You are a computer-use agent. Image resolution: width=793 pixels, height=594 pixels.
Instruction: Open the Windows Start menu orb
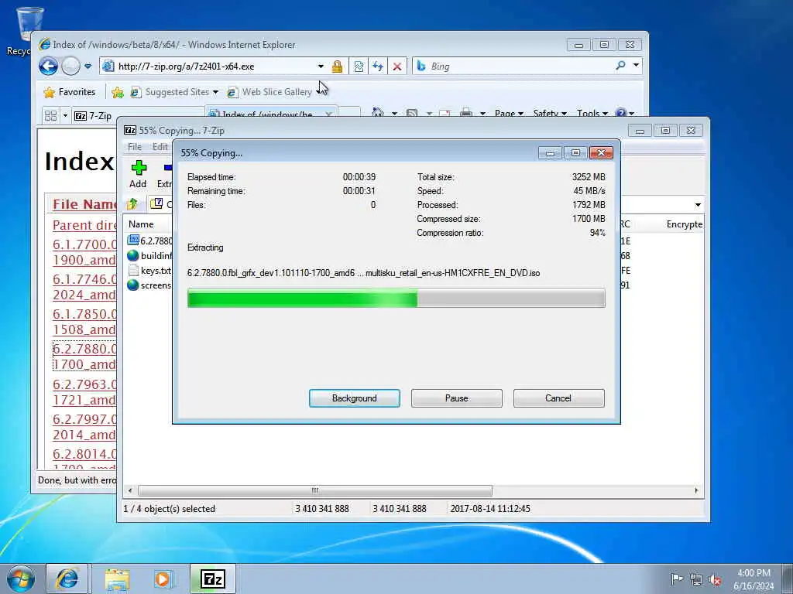coord(21,579)
